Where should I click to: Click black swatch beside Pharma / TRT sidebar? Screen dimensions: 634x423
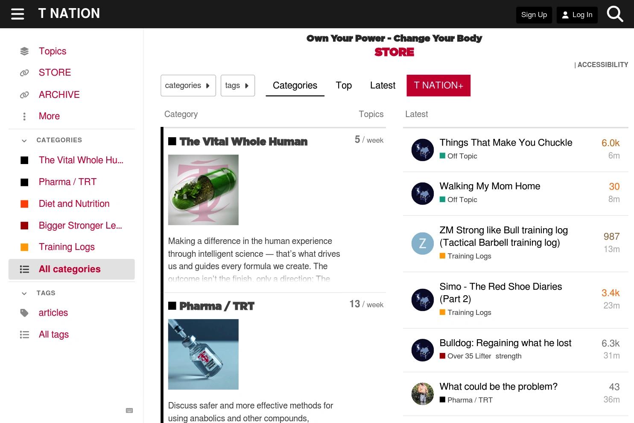click(24, 182)
